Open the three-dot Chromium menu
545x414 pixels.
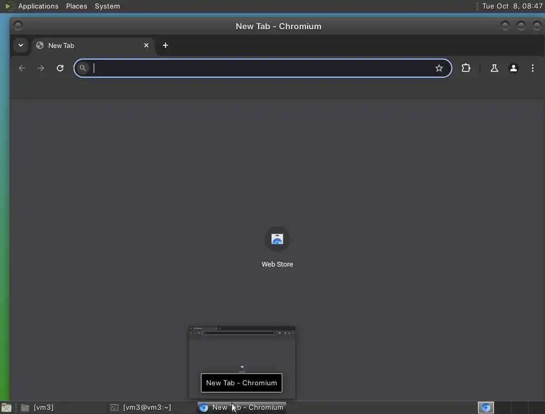(x=532, y=68)
